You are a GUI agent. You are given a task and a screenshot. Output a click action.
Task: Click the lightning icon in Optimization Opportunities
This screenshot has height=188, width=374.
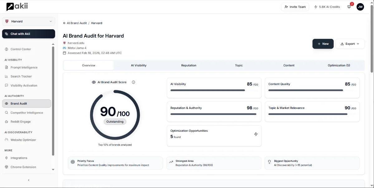[256, 134]
